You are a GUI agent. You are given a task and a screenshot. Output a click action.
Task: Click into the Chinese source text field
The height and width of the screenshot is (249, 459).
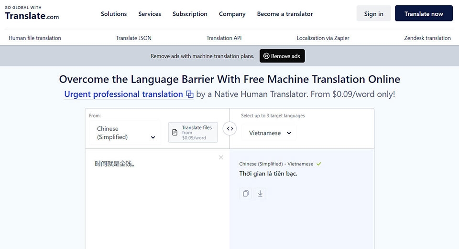157,198
